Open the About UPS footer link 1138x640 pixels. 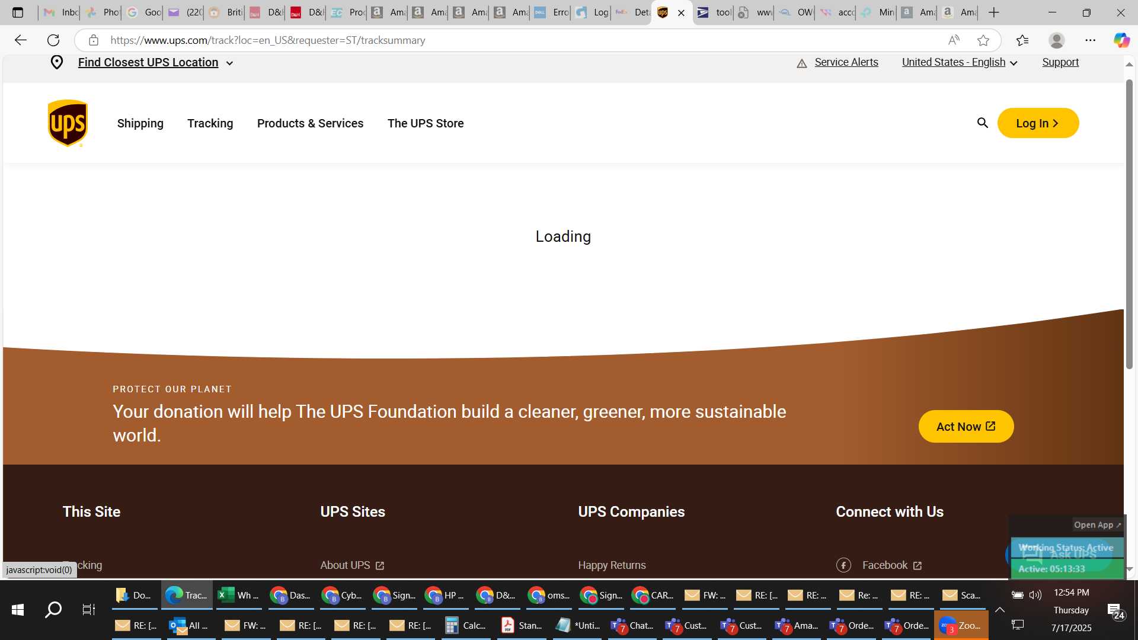(352, 565)
